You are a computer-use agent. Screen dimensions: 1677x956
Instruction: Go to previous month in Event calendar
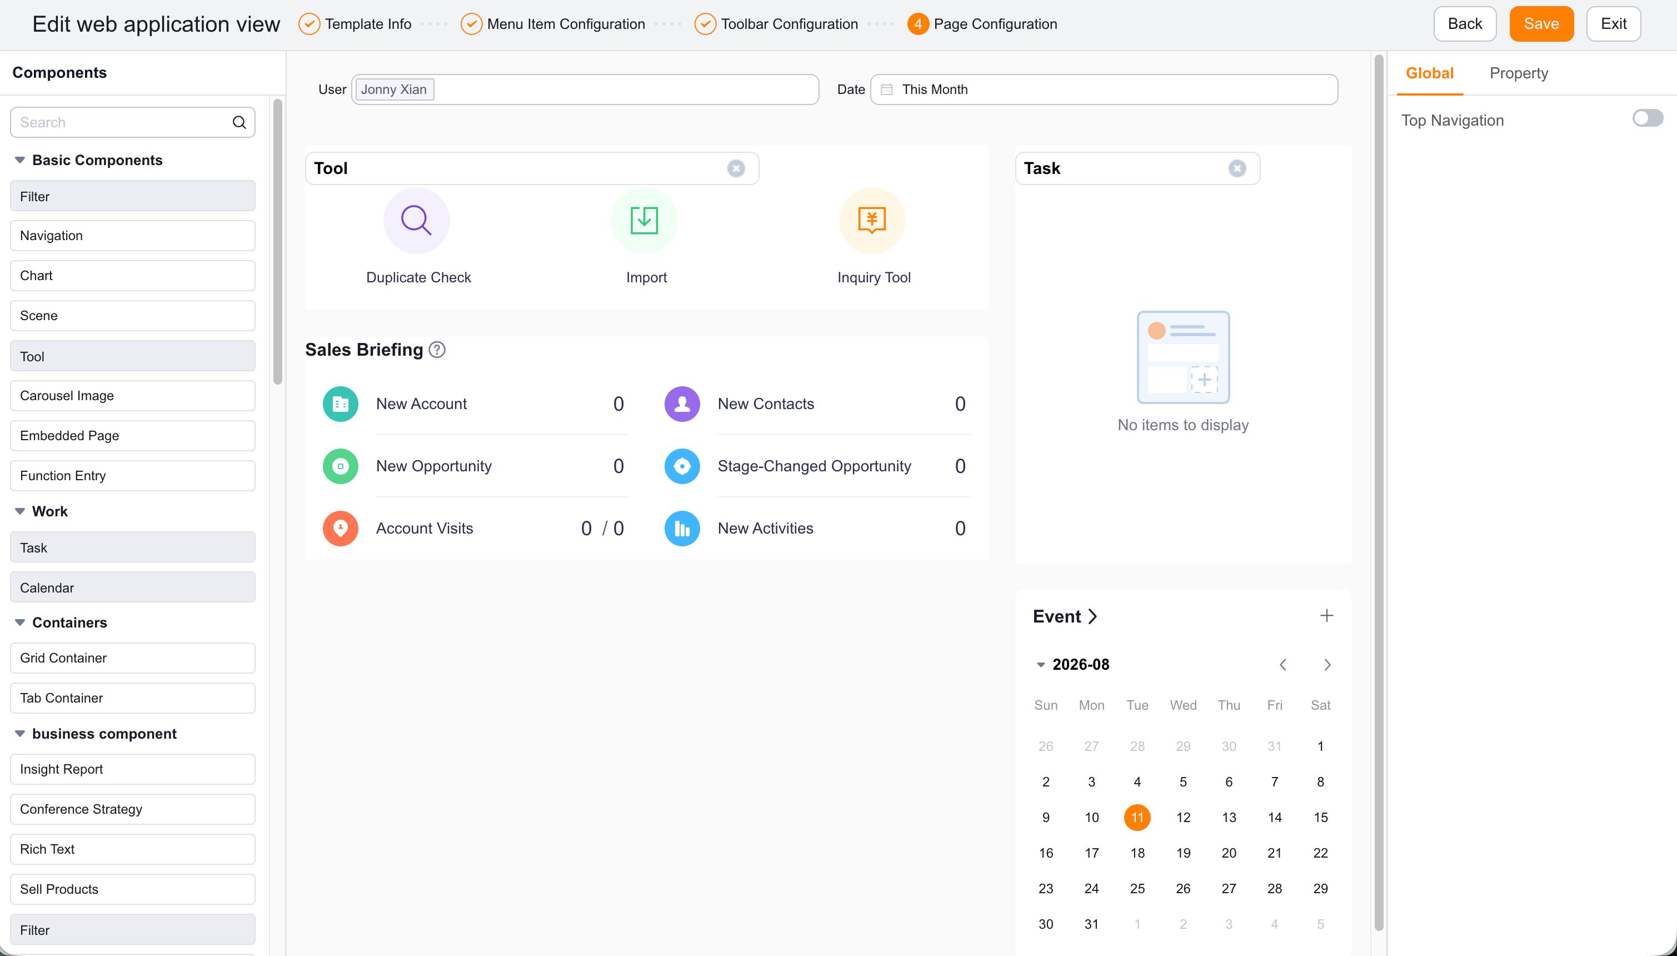(x=1282, y=664)
